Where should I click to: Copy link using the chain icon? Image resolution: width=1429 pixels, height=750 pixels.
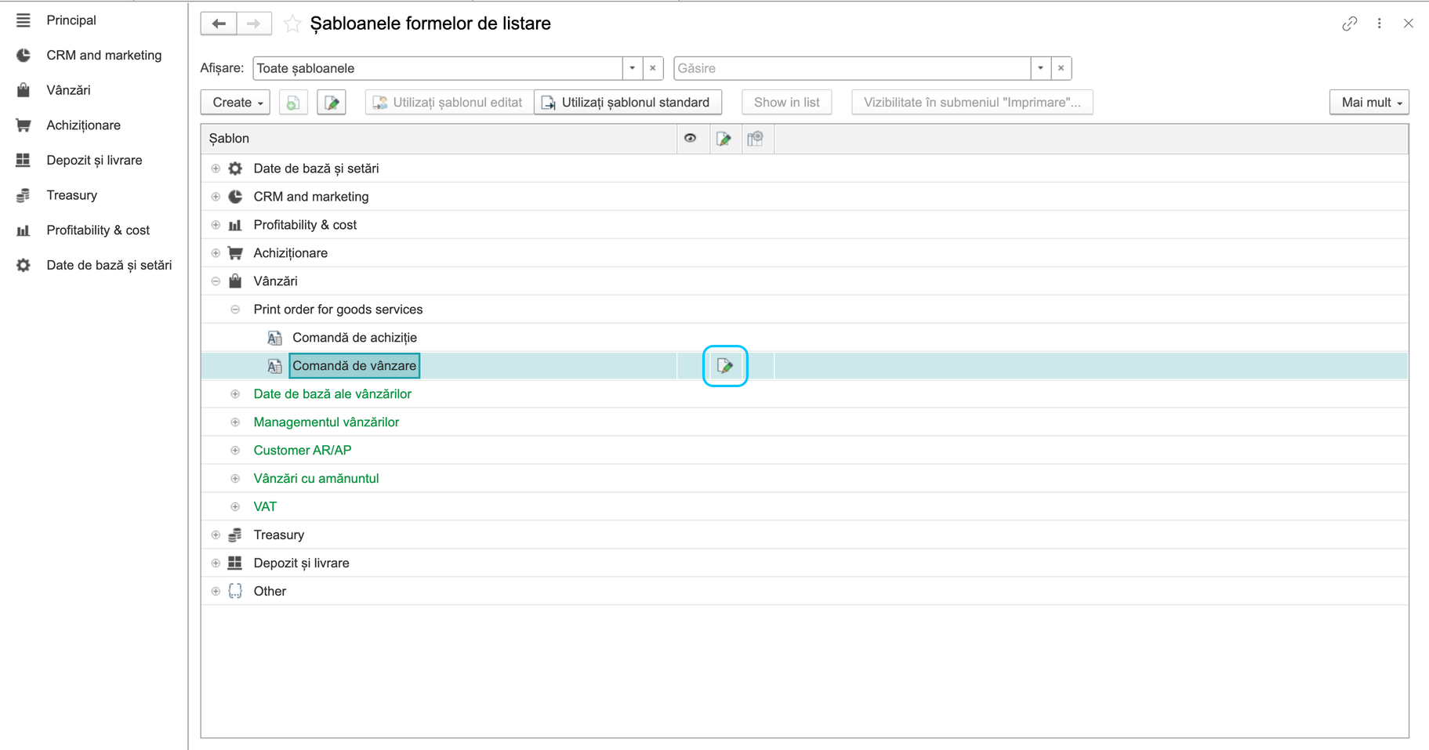pyautogui.click(x=1349, y=24)
